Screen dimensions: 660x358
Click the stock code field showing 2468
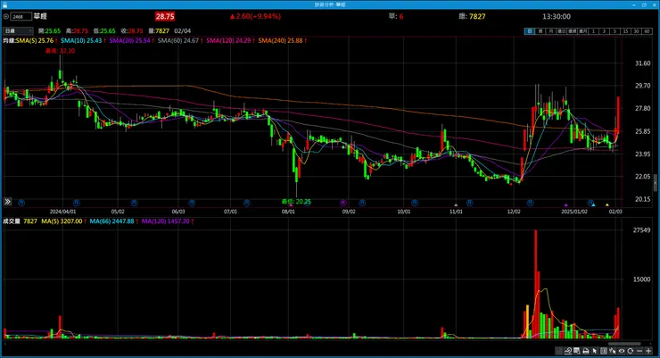coord(21,16)
